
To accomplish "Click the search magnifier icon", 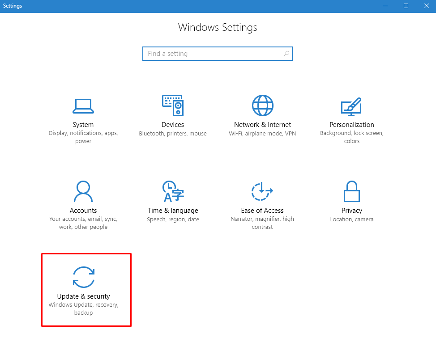I will coord(286,54).
